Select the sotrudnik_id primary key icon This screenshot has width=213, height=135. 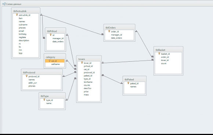[17, 15]
